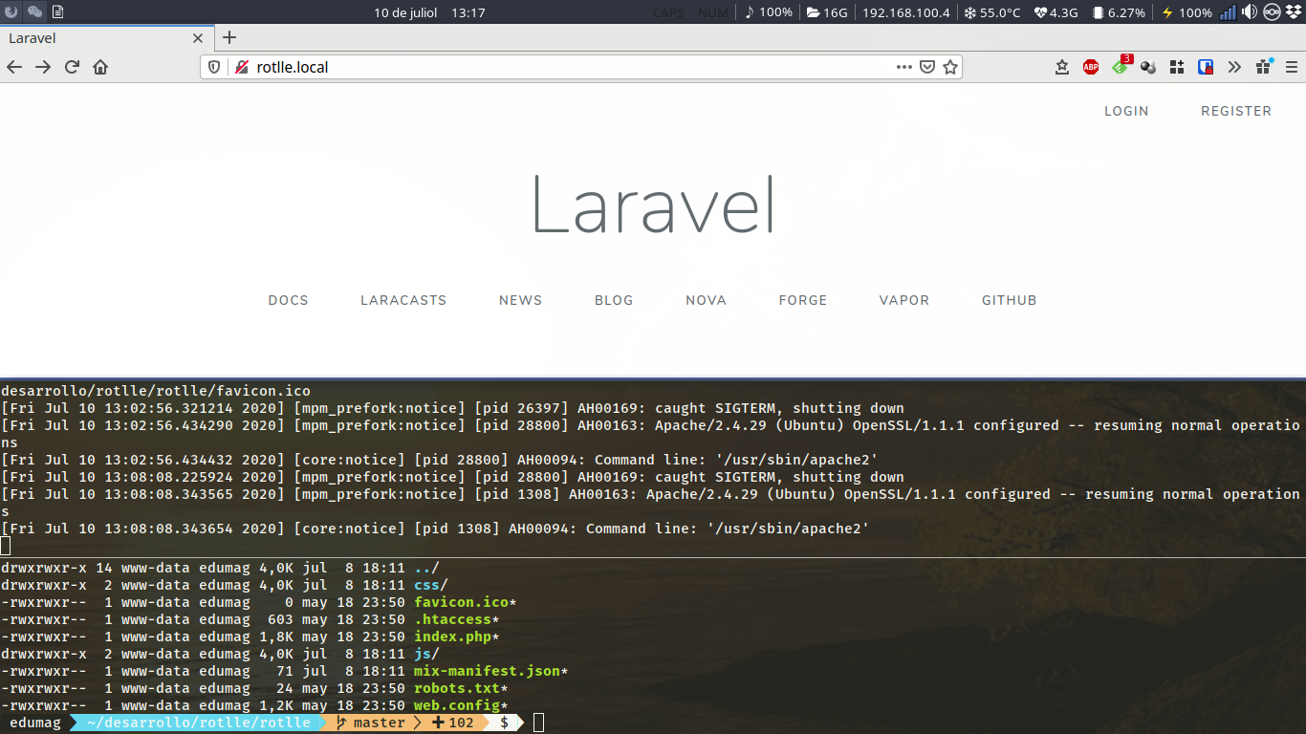The width and height of the screenshot is (1306, 734).
Task: Open the NOVA link
Action: coord(707,300)
